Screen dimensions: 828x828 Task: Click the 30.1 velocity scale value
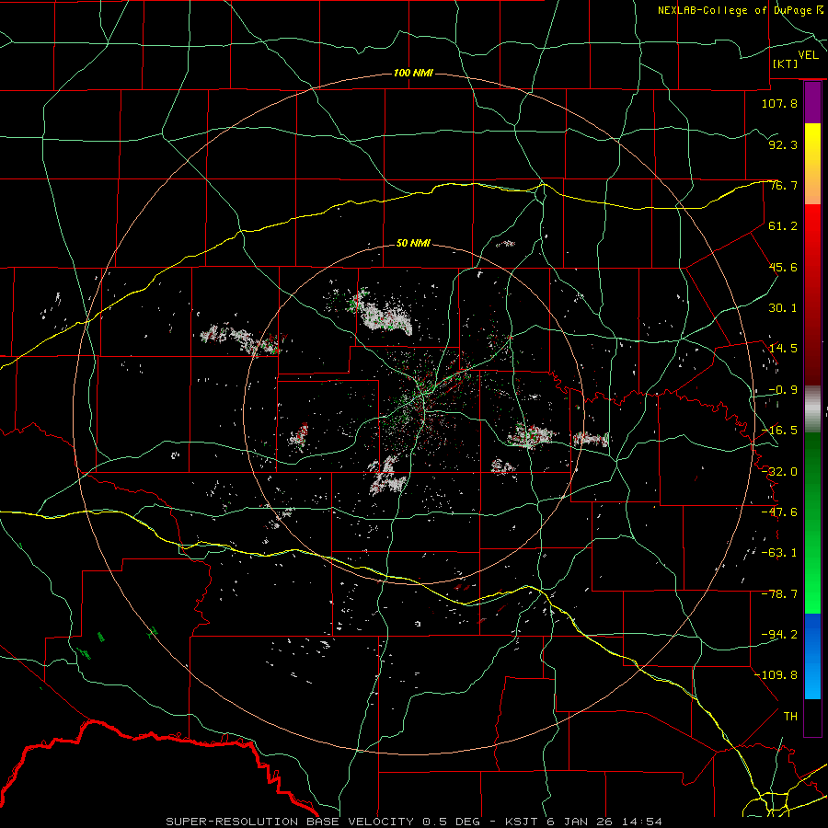point(783,308)
